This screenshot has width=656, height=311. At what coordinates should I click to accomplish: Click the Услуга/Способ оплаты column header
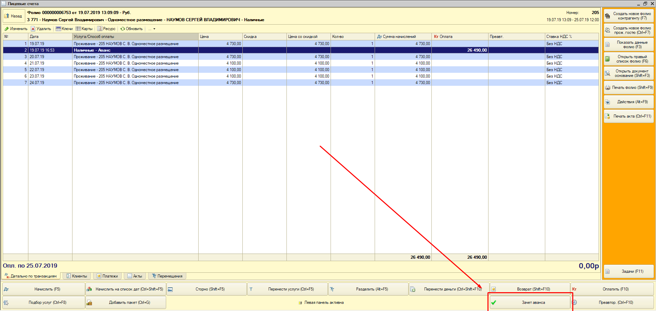pos(135,37)
